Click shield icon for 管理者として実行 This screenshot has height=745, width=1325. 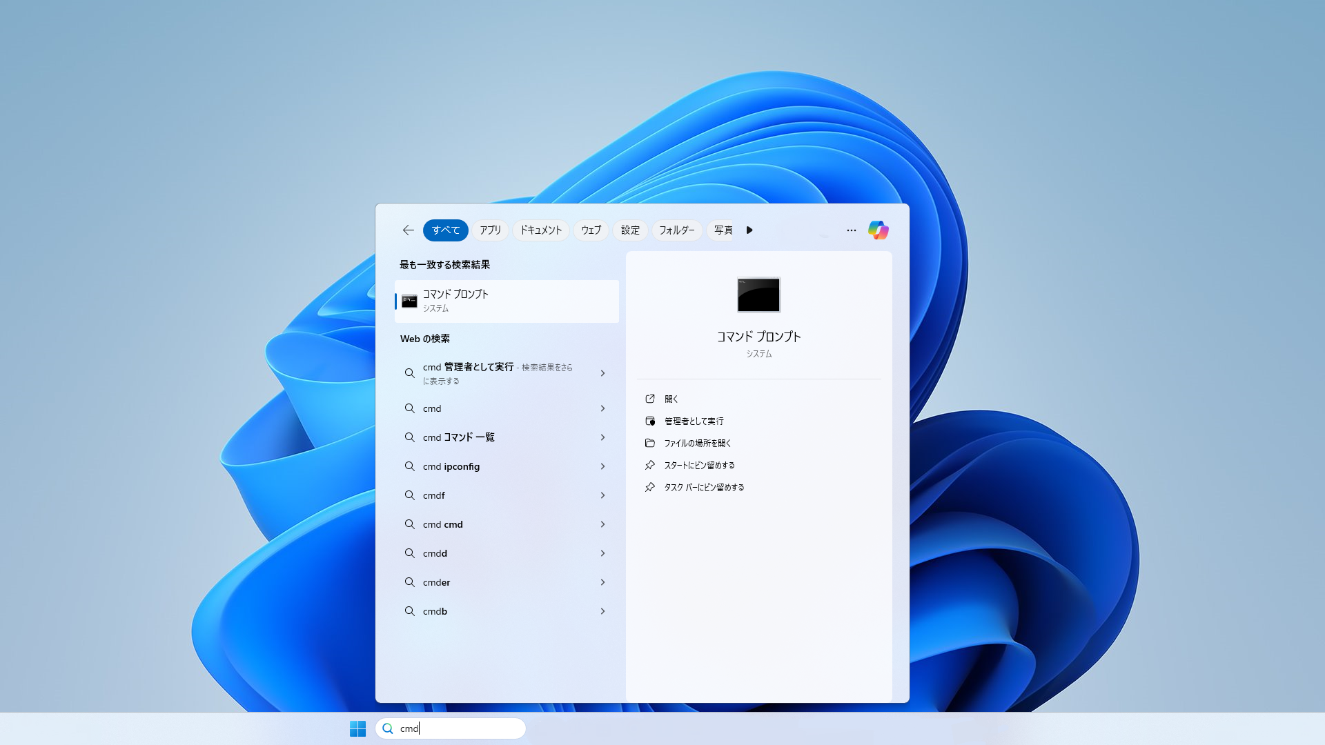pyautogui.click(x=649, y=421)
